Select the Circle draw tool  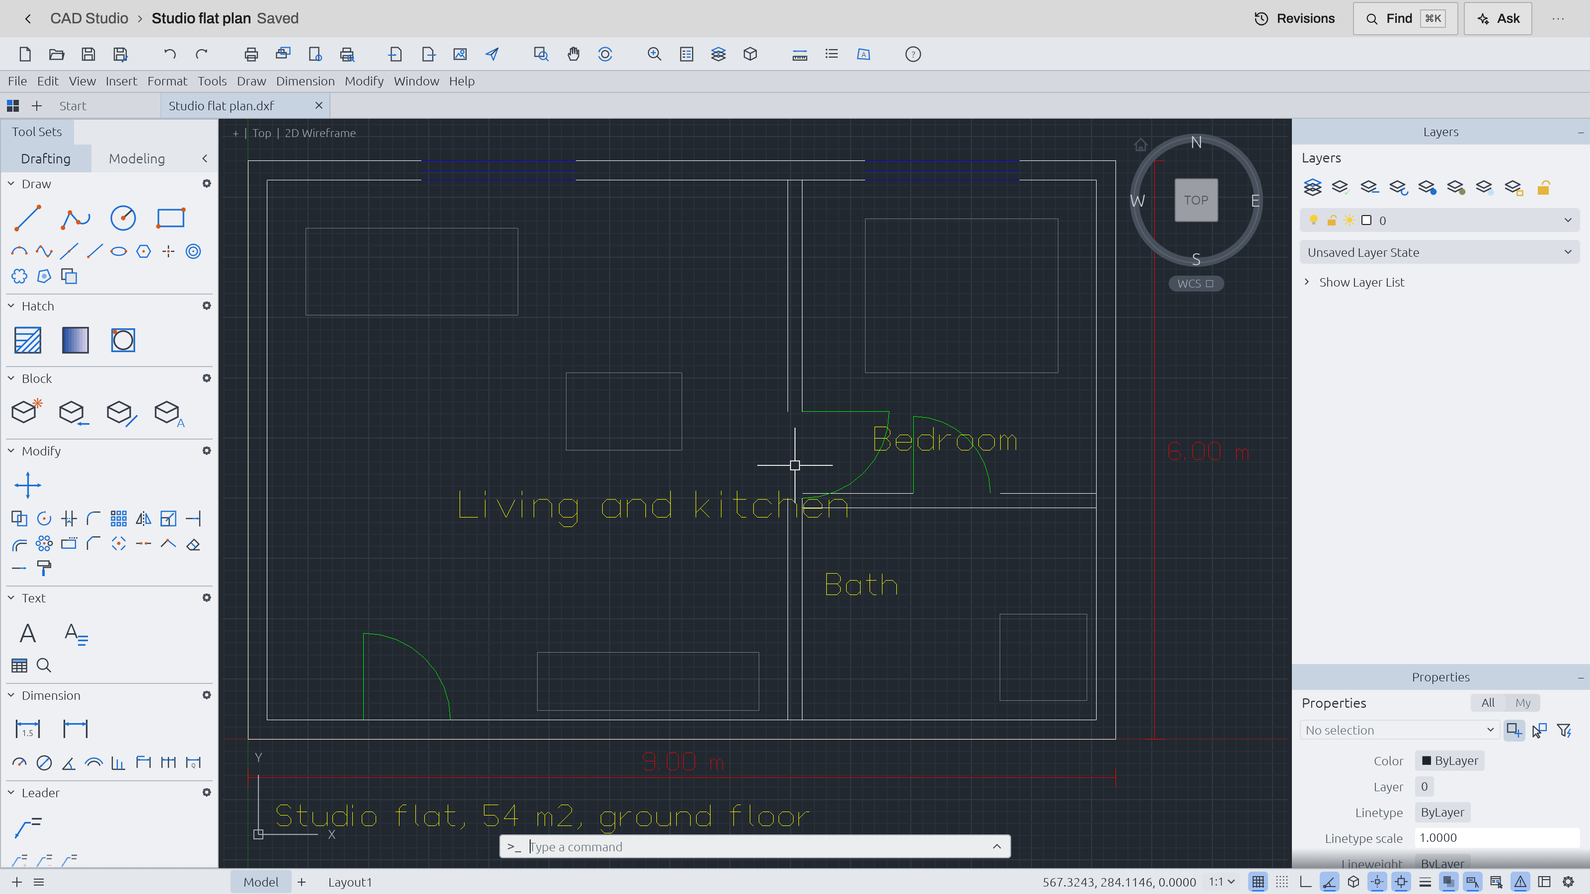point(123,218)
